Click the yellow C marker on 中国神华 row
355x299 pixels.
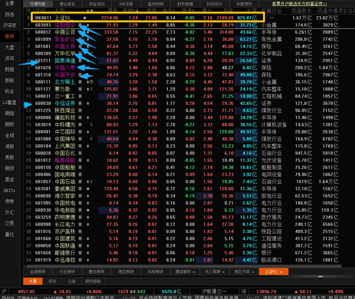[x=91, y=139]
